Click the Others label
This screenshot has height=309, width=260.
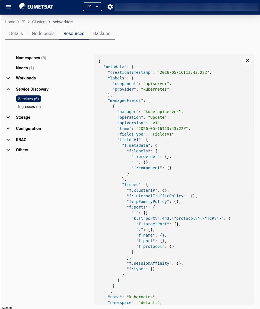coord(22,150)
